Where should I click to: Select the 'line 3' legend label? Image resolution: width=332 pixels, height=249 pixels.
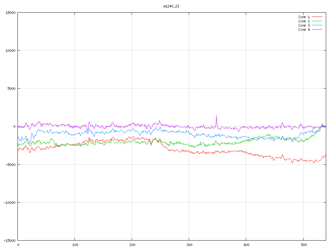pos(304,25)
